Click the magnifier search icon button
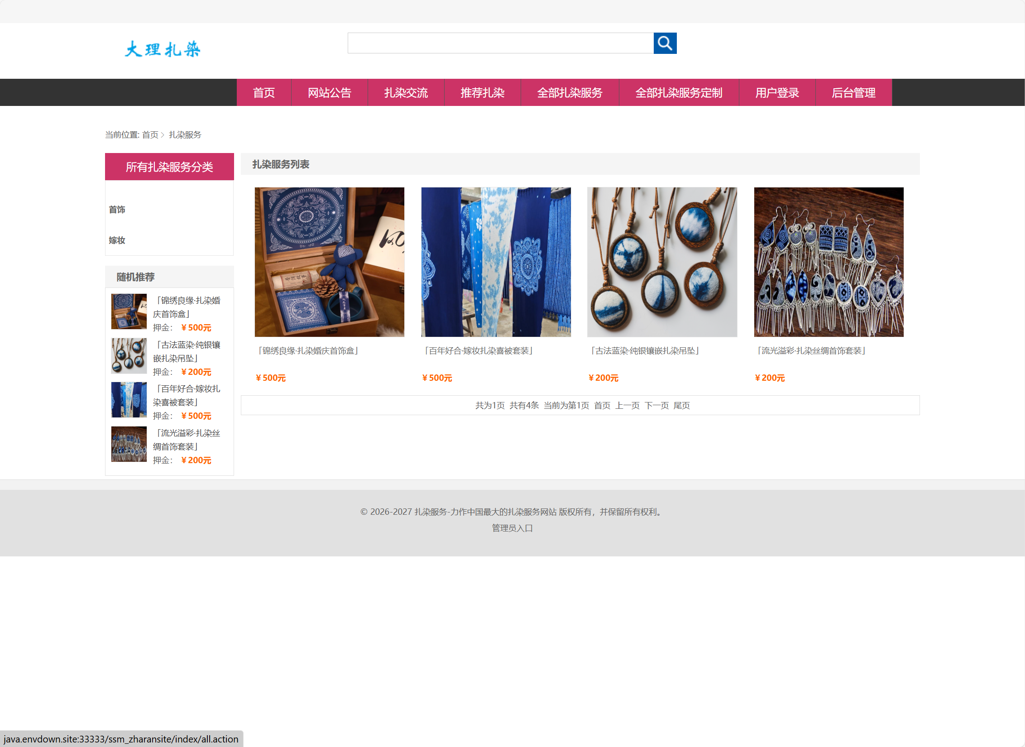Viewport: 1025px width, 747px height. (665, 43)
